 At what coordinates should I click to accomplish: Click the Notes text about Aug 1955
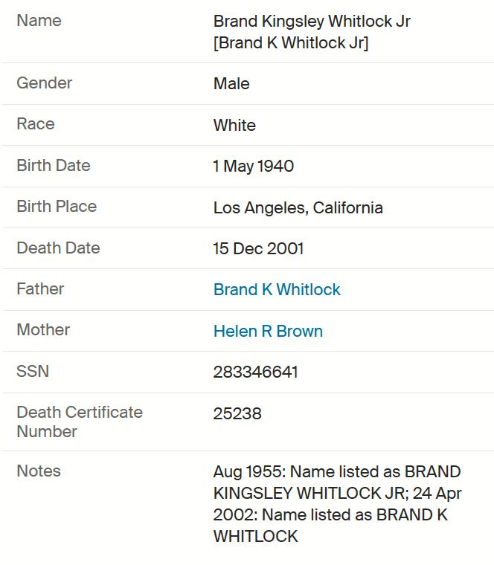338,504
